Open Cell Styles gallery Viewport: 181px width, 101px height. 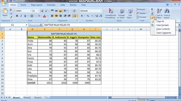130,13
